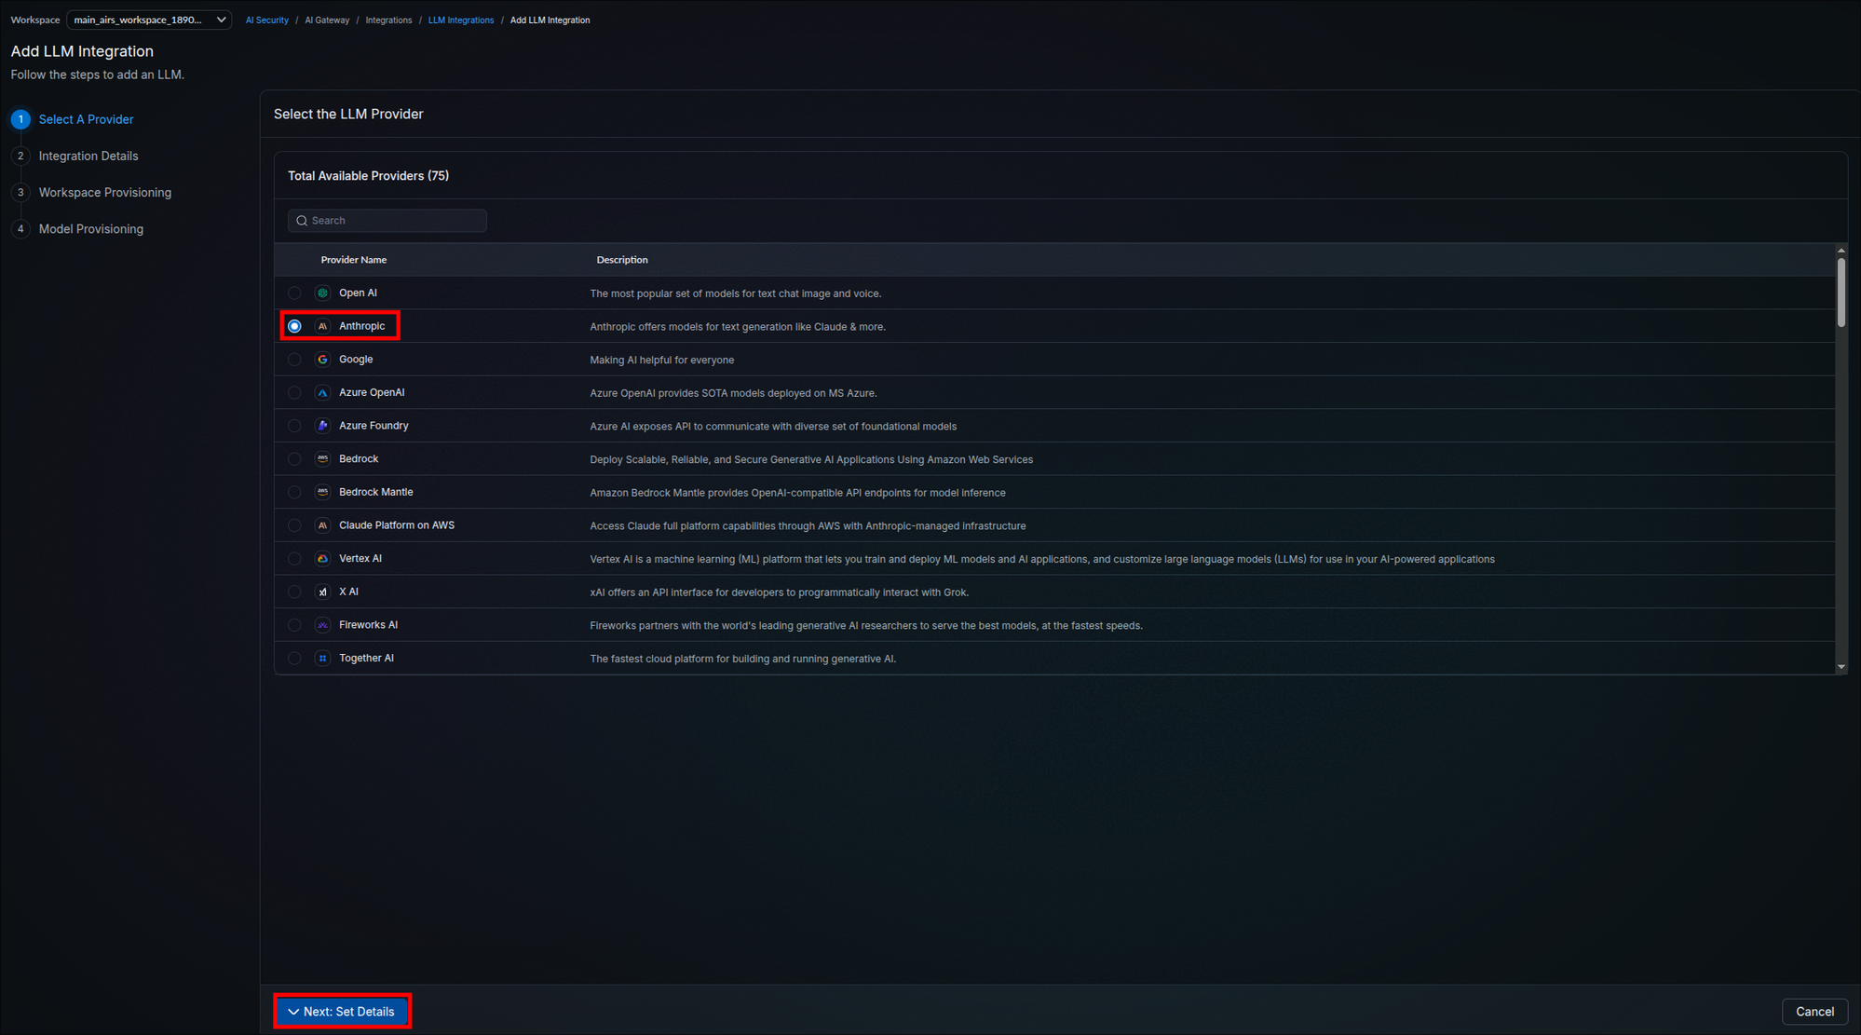Click the Description column header
This screenshot has width=1861, height=1035.
pos(622,260)
